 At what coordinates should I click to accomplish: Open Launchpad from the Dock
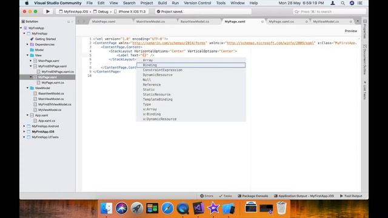coord(137,208)
